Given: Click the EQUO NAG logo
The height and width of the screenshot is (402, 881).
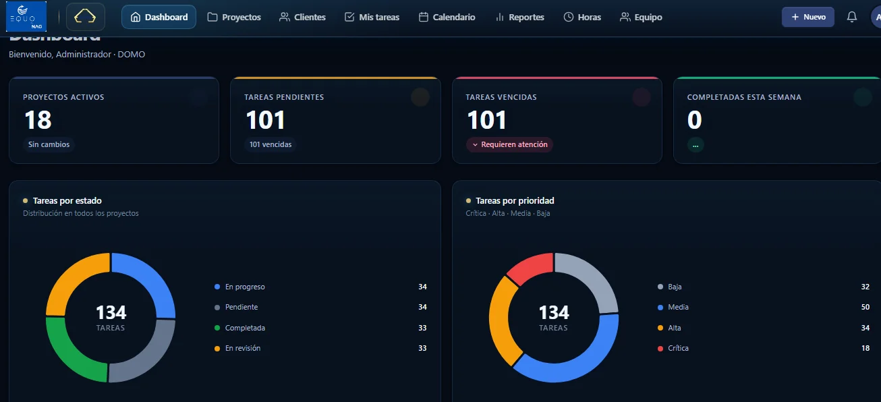Looking at the screenshot, I should click(x=26, y=17).
